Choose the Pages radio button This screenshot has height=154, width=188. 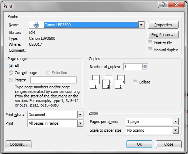point(11,80)
